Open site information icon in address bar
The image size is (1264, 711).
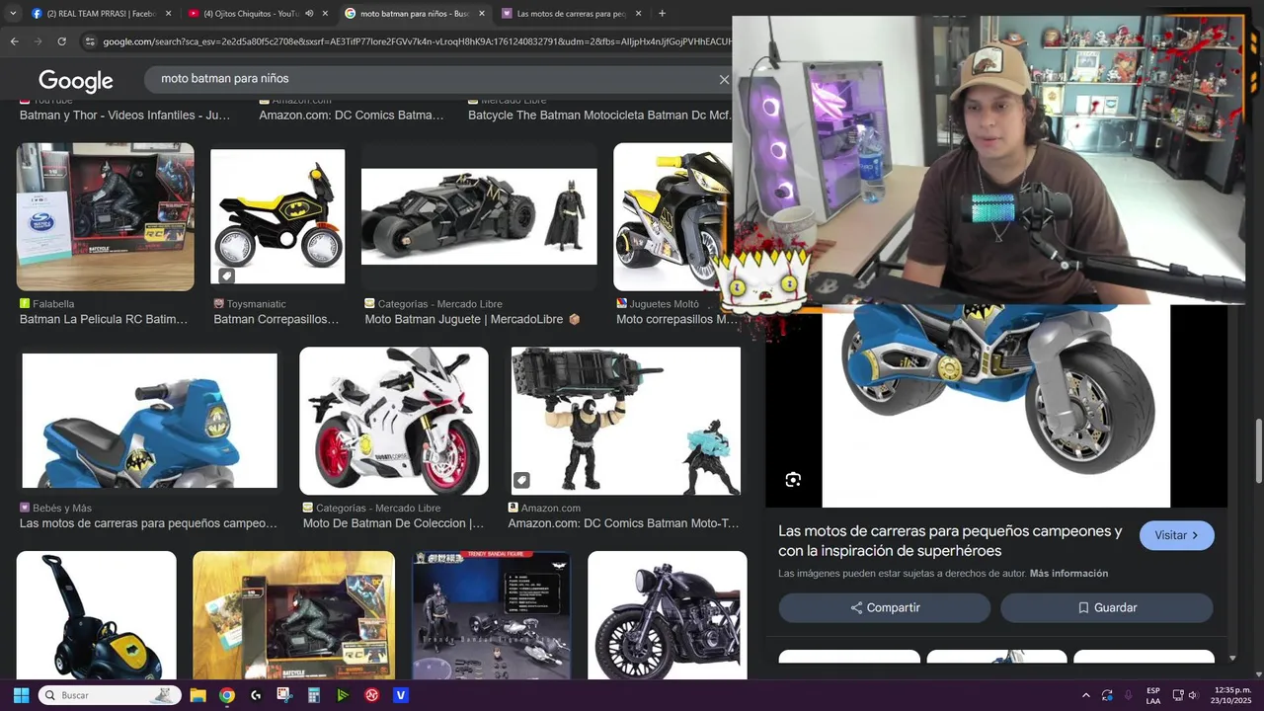pos(90,41)
